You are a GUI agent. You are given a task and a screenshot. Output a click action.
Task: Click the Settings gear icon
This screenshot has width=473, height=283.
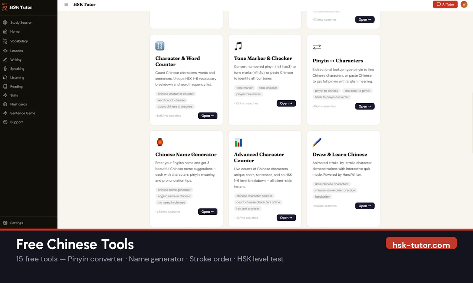pyautogui.click(x=5, y=223)
